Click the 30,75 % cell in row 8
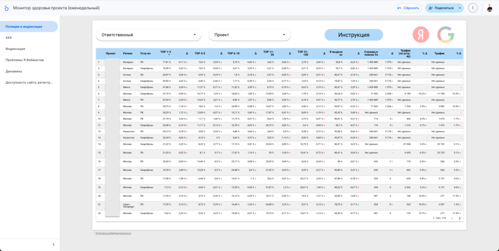The width and height of the screenshot is (499, 251). (167, 106)
